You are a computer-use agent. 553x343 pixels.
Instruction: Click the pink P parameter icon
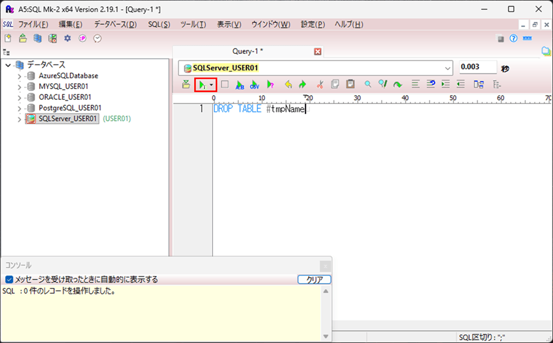click(83, 38)
